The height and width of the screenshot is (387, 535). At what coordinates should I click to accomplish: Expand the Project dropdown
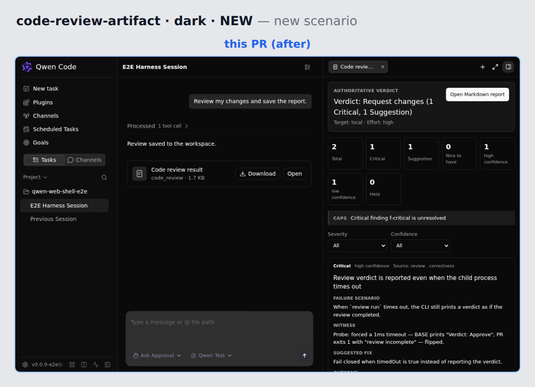(35, 177)
